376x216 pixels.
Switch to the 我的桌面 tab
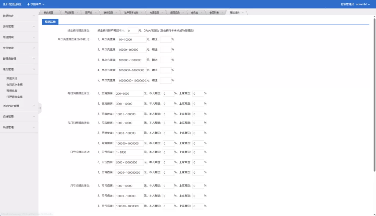tap(48, 12)
